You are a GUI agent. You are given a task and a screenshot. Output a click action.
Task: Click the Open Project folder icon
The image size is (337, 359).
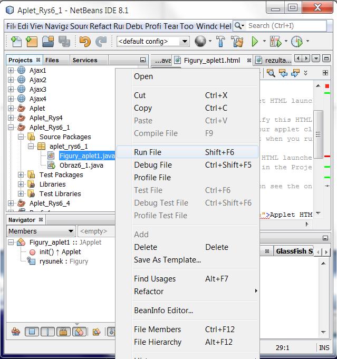(48, 42)
